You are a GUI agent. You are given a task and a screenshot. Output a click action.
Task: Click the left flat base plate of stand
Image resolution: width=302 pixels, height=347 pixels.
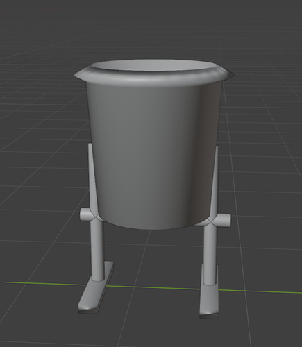(97, 288)
